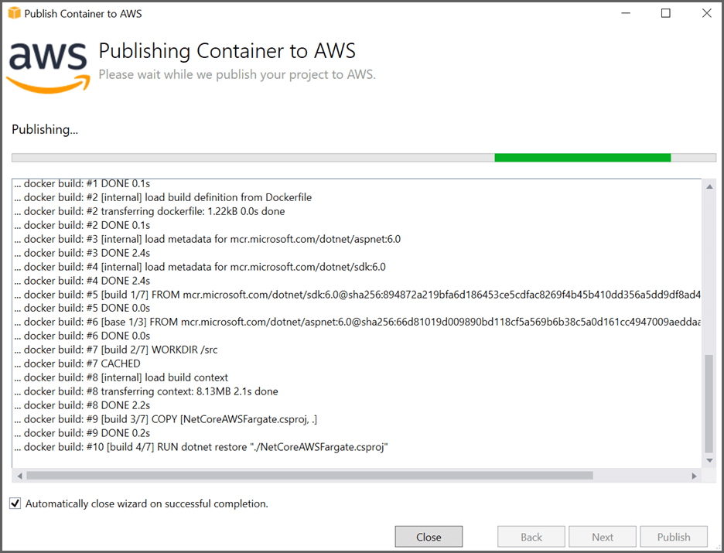This screenshot has height=553, width=724.
Task: Select the Back button
Action: click(x=531, y=536)
